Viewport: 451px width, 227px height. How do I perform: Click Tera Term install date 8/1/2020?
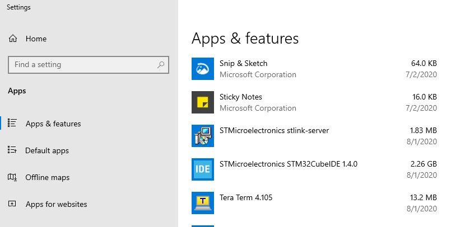(422, 209)
